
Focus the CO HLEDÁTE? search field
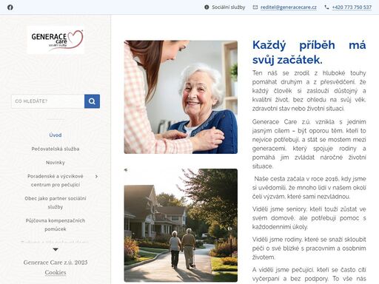pos(48,101)
